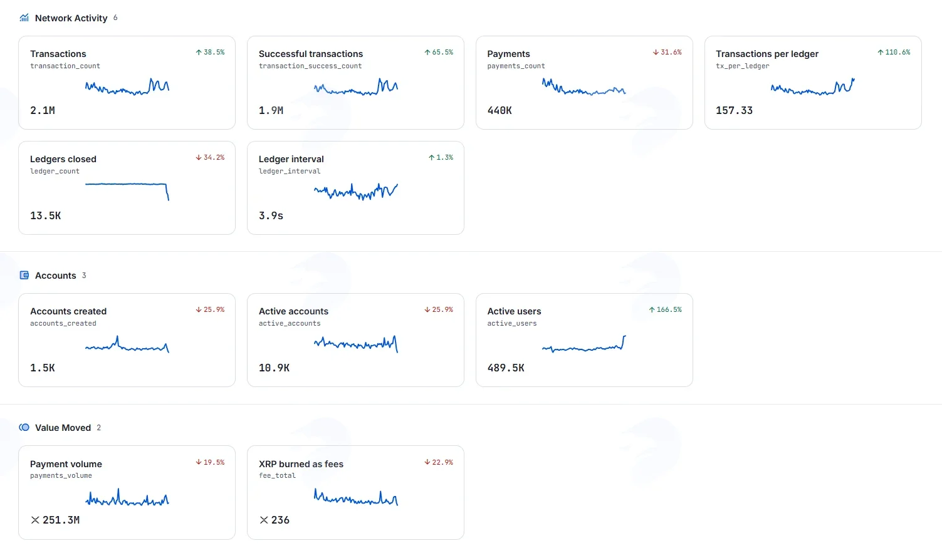Open the Transactions metric card

127,83
